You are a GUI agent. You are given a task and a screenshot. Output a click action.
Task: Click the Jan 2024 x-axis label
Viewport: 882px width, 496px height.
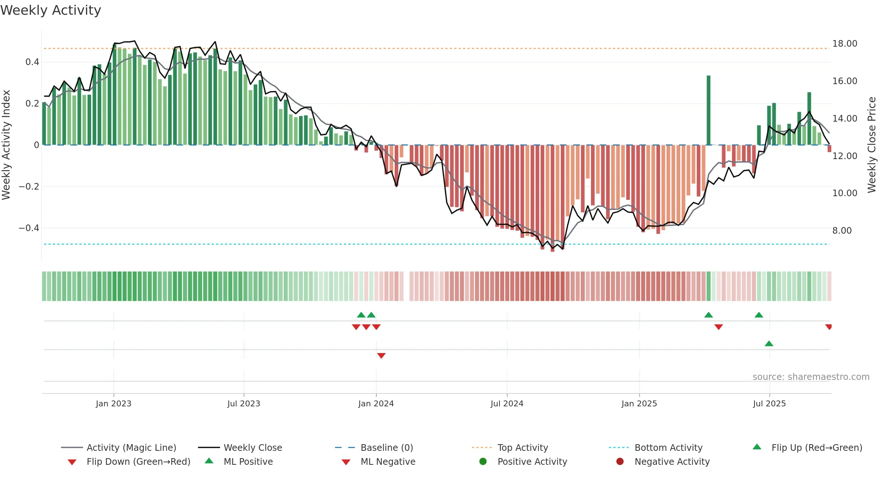[x=376, y=404]
